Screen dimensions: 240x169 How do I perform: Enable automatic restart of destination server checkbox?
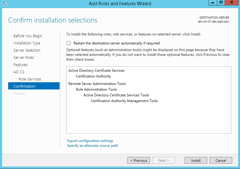68,43
